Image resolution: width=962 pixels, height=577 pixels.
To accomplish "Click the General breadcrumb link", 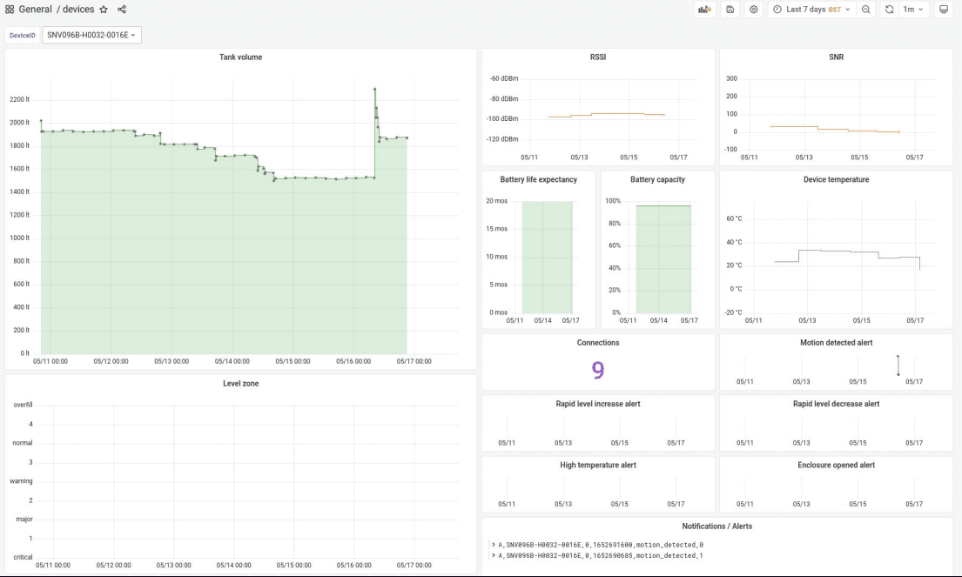I will pos(37,10).
